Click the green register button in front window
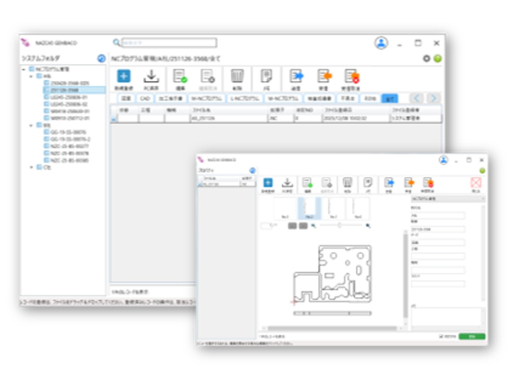511x388 pixels. (x=471, y=336)
